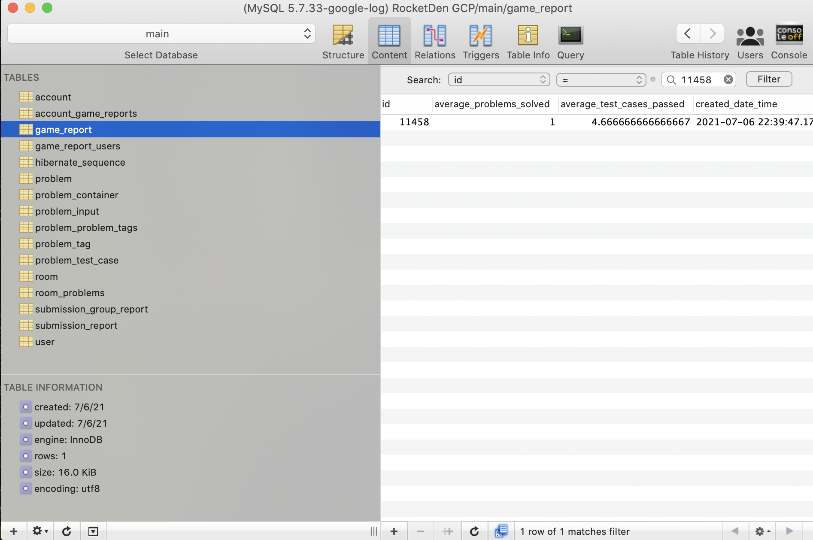Open the Select Database dropdown
Viewport: 813px width, 540px height.
coord(161,33)
